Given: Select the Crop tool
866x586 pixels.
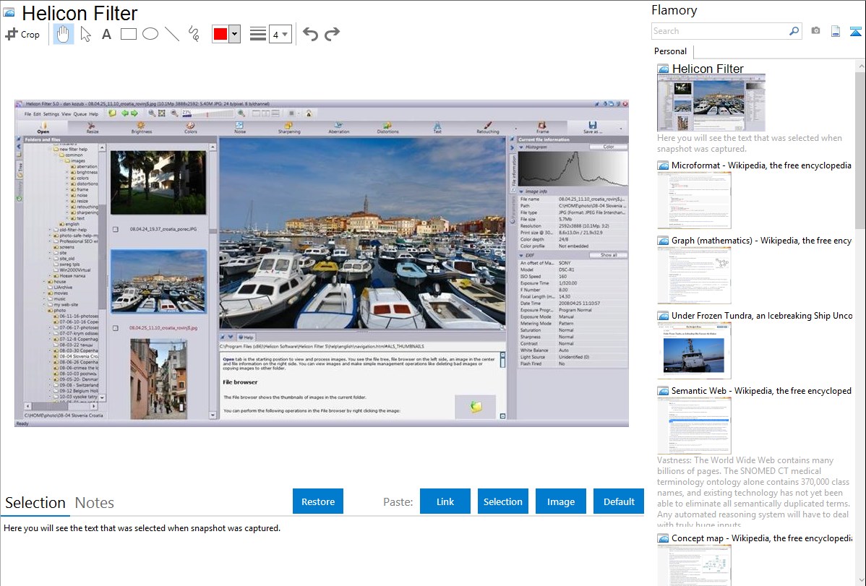Looking at the screenshot, I should tap(22, 34).
